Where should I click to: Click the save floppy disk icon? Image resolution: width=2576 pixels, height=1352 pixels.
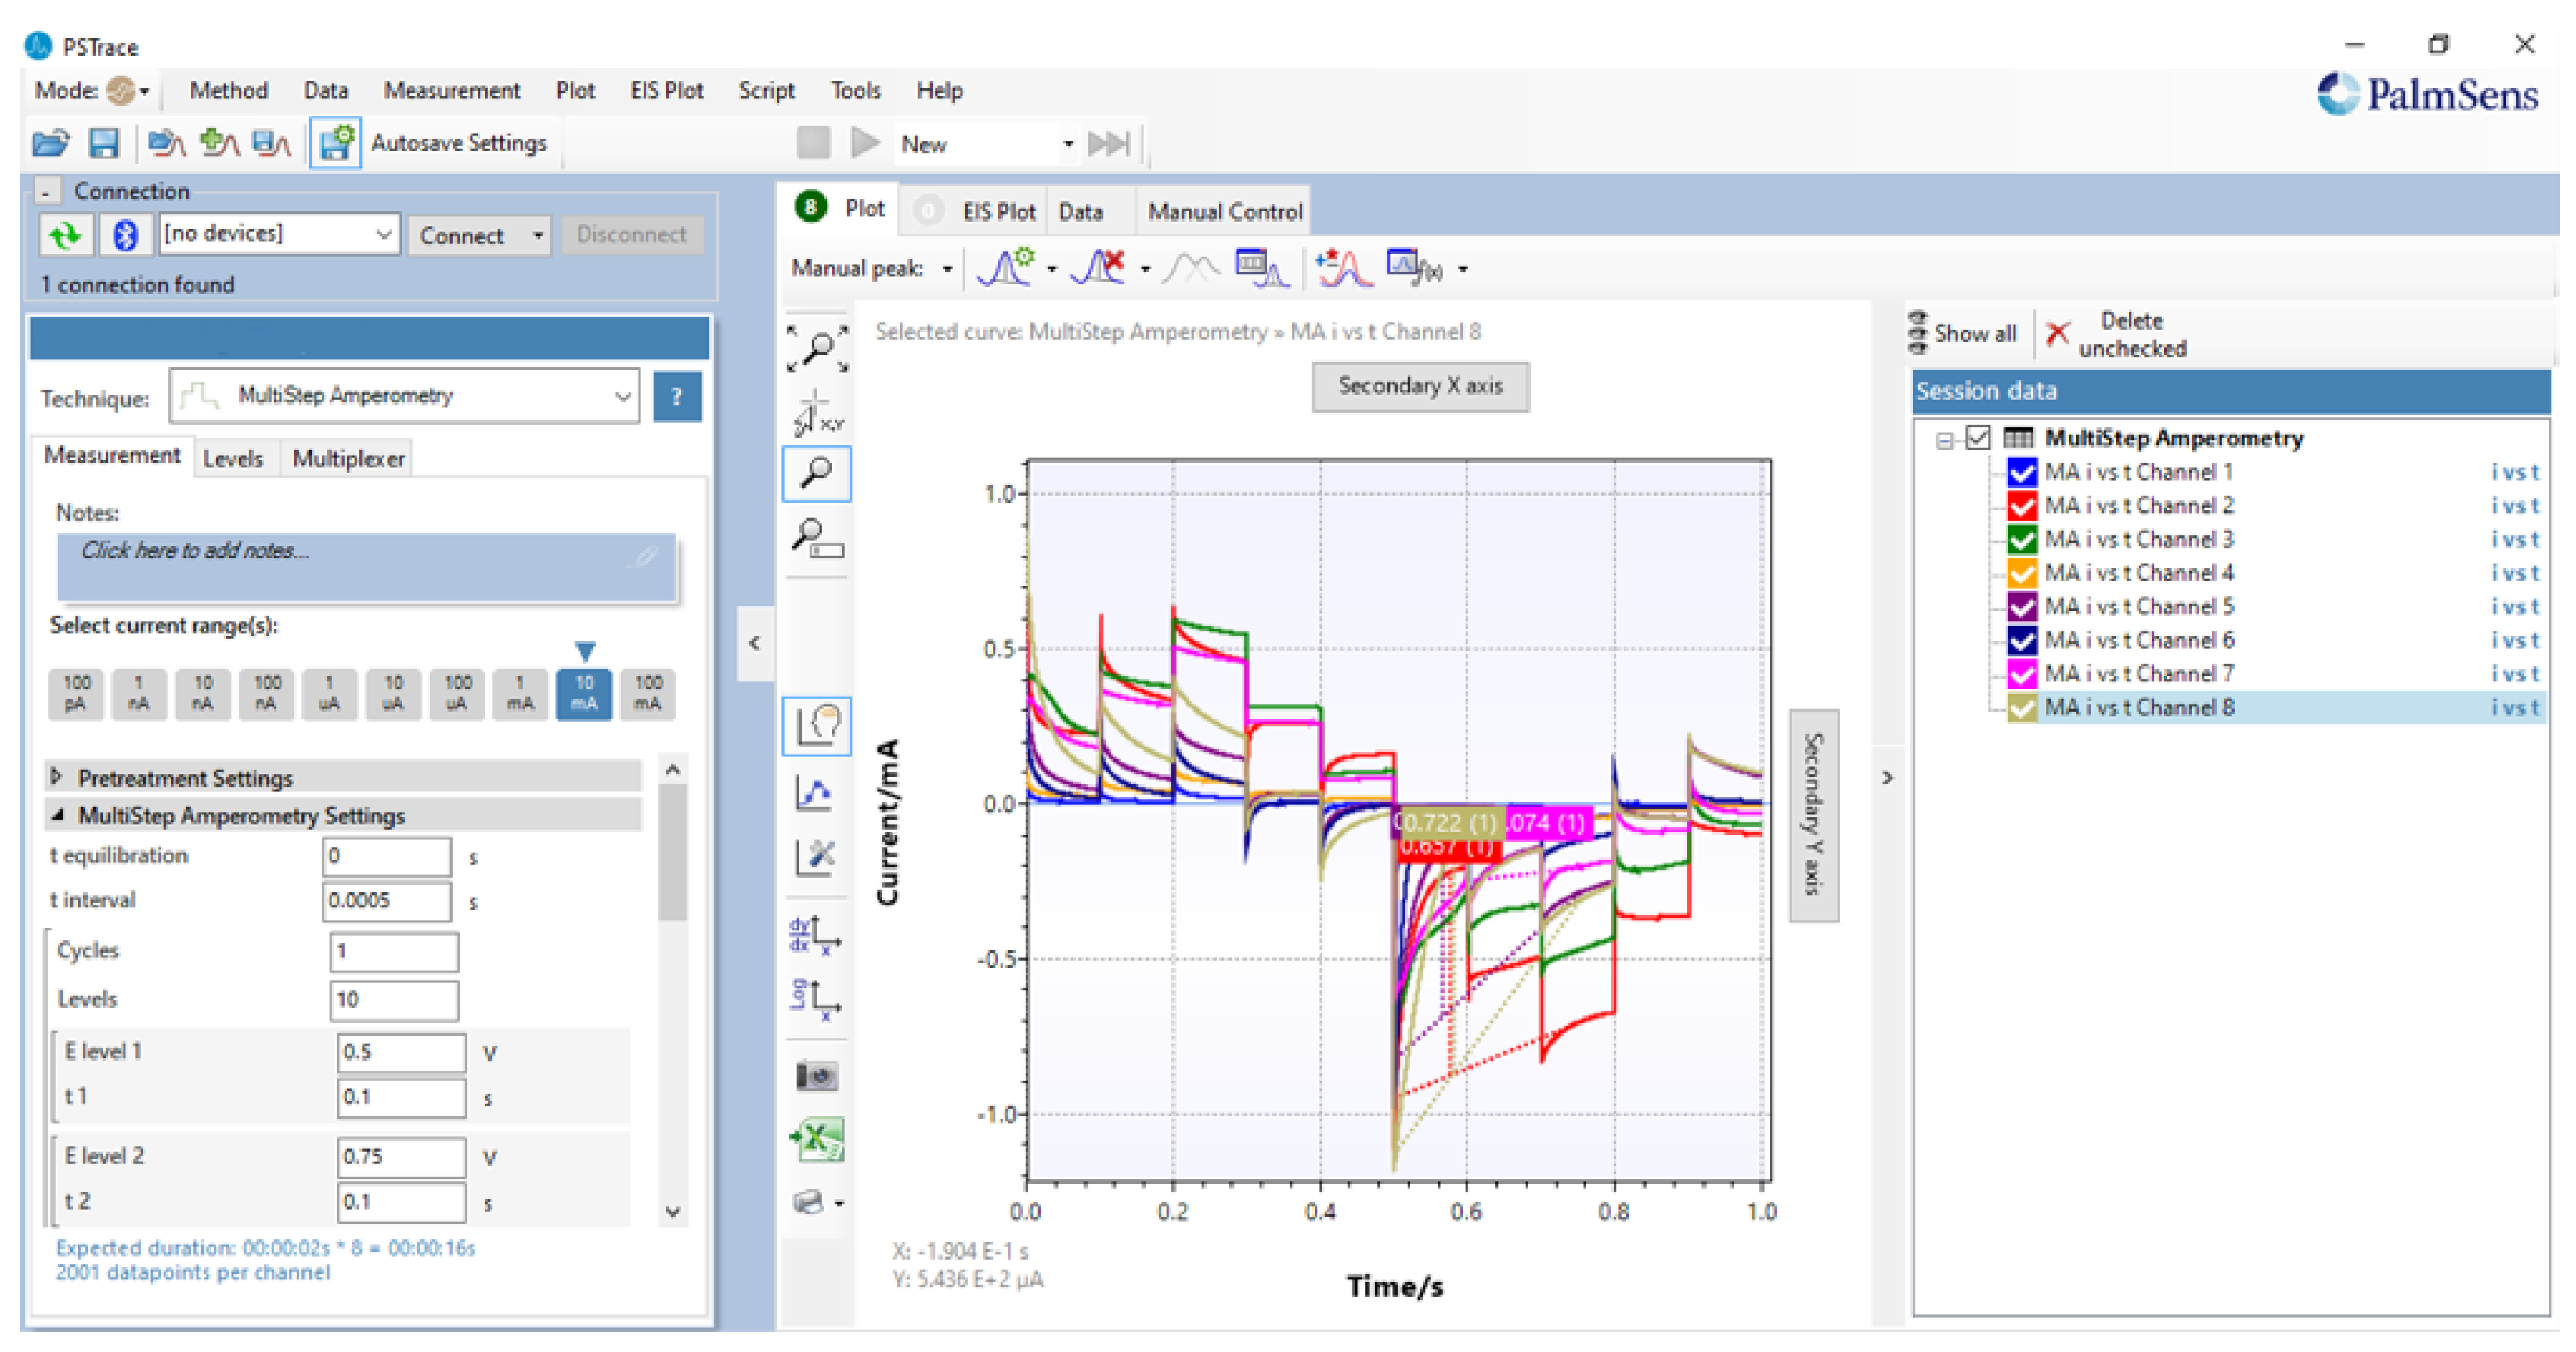coord(104,143)
